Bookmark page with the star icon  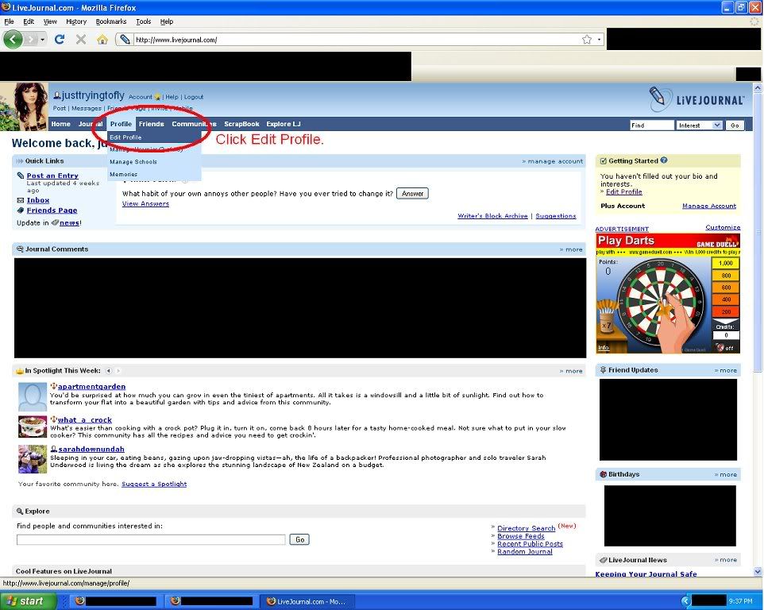click(587, 40)
